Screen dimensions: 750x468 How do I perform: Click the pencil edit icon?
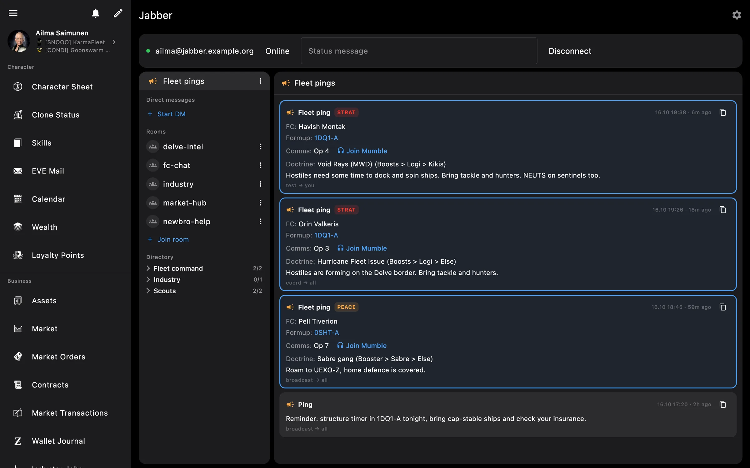pos(118,13)
